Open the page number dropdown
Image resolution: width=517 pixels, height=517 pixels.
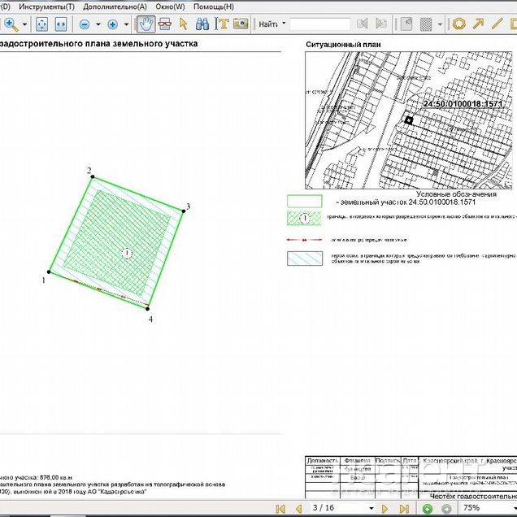tap(371, 508)
